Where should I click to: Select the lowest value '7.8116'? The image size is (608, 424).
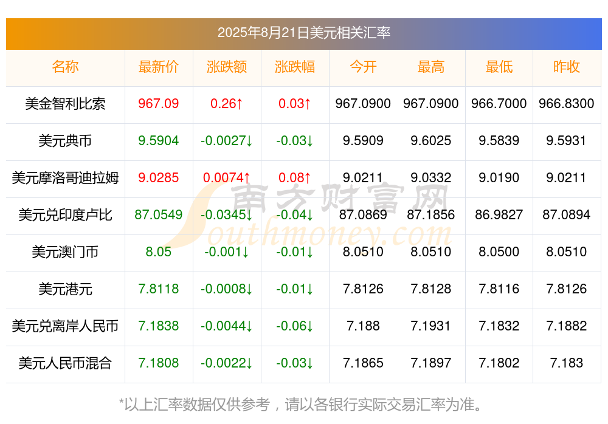coord(499,289)
